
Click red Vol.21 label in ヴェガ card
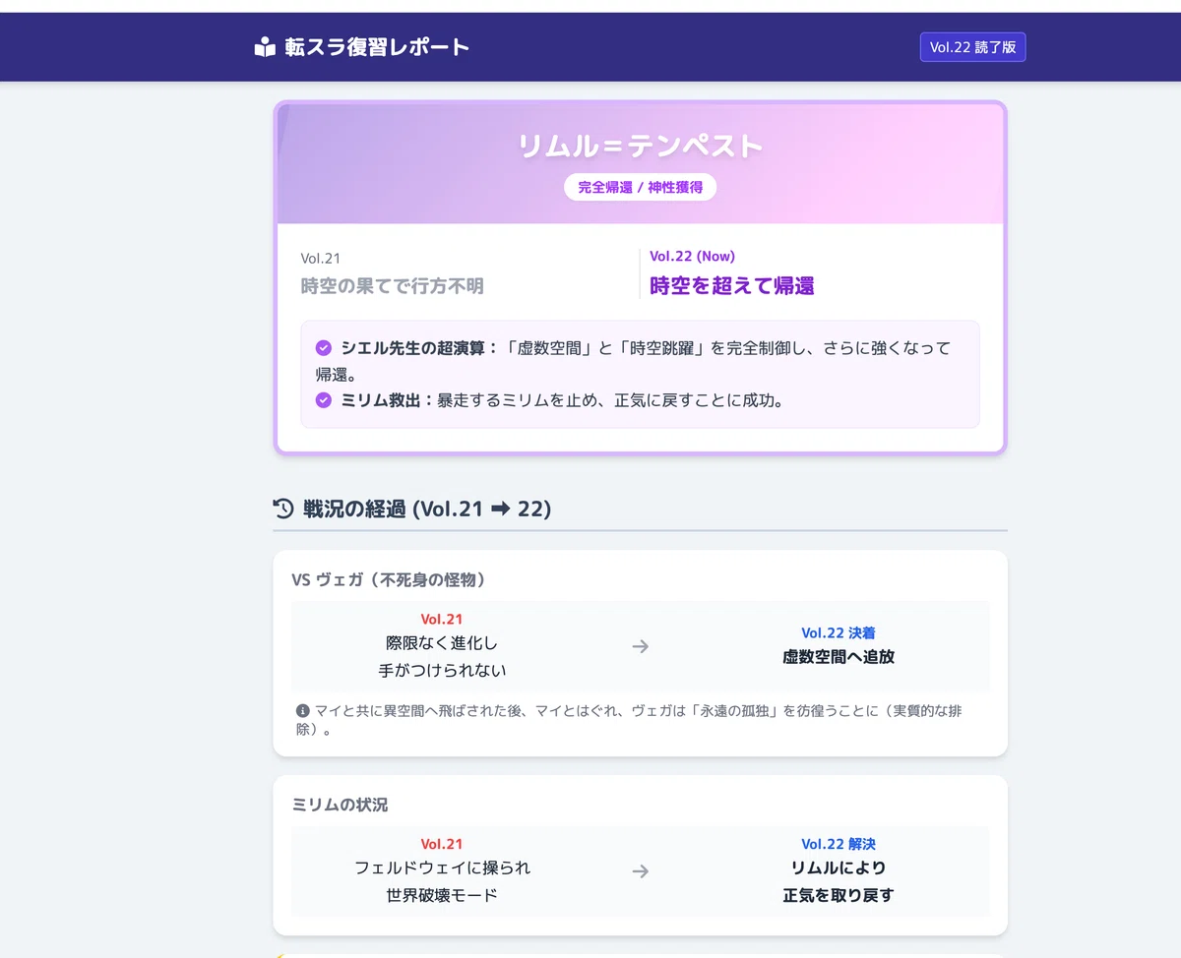(441, 620)
